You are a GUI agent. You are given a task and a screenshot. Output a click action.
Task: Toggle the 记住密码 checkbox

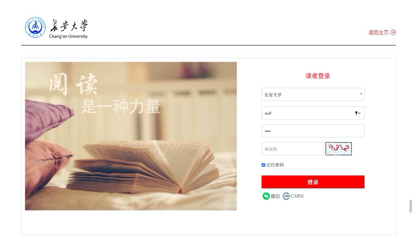pyautogui.click(x=263, y=165)
